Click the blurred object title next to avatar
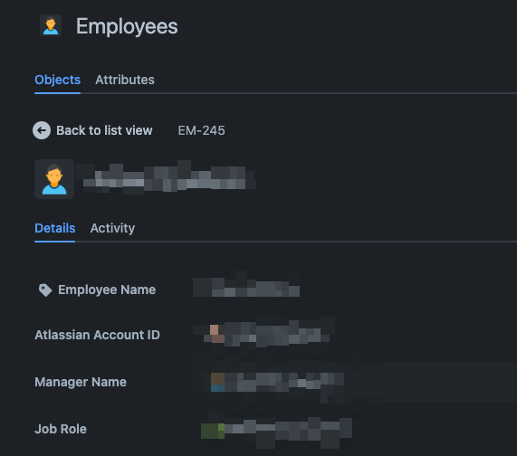This screenshot has height=456, width=517. click(x=167, y=178)
